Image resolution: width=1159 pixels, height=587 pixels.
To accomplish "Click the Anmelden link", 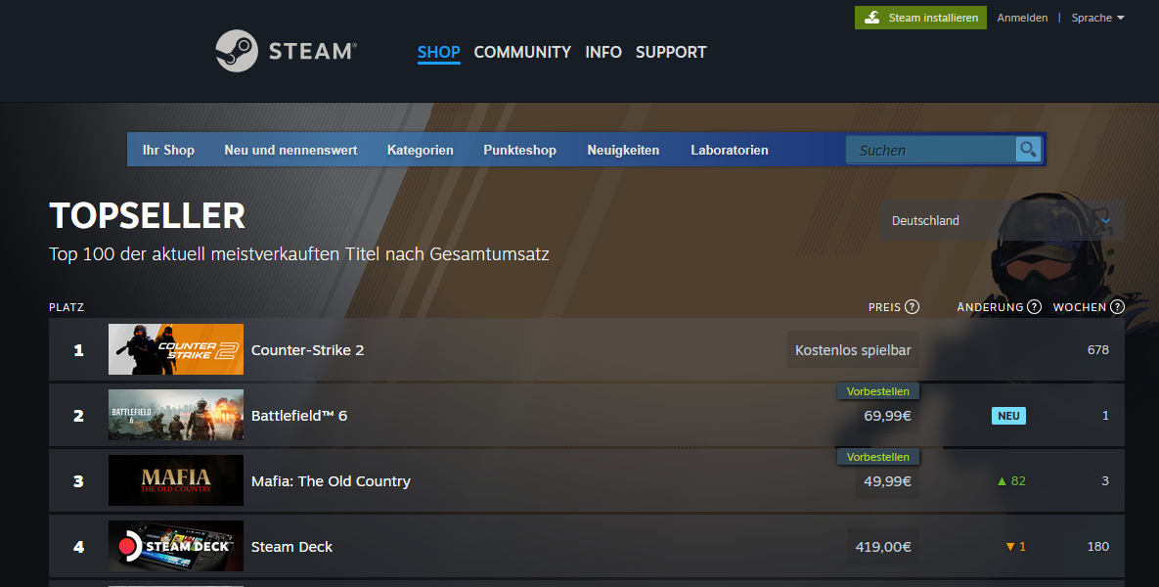I will click(1022, 18).
